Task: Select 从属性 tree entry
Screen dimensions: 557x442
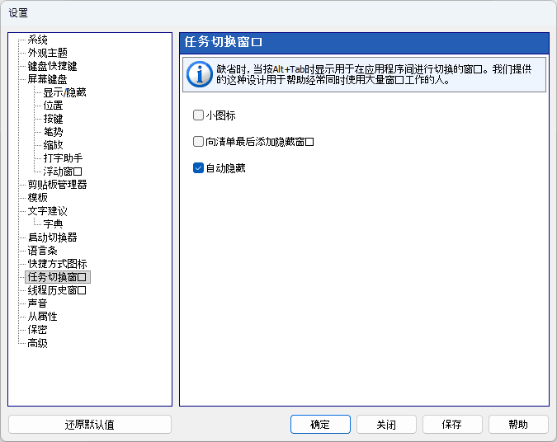Action: [42, 317]
